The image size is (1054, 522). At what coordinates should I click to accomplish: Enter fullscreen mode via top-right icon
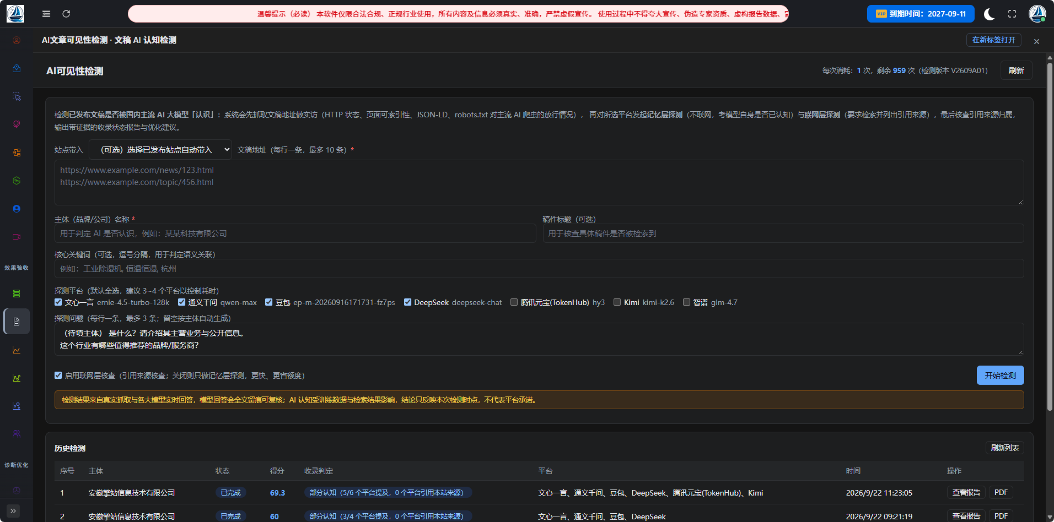pyautogui.click(x=1012, y=14)
